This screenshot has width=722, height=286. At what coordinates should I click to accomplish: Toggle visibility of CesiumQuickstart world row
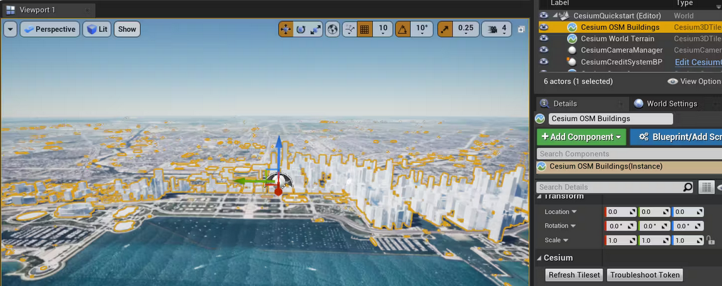(x=543, y=15)
